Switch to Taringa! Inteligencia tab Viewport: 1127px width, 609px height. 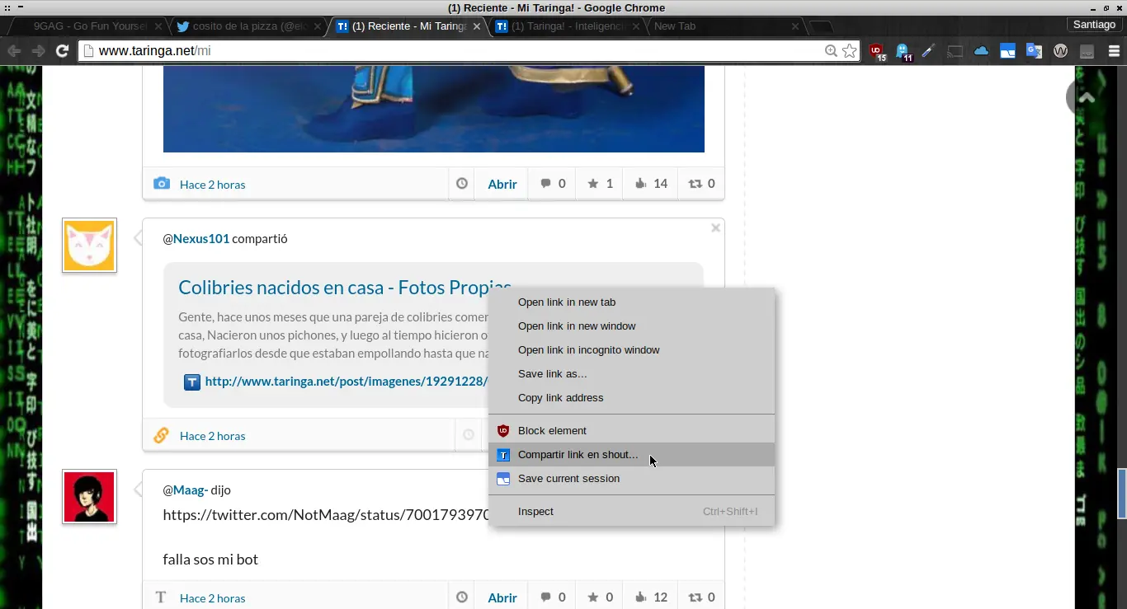(568, 26)
